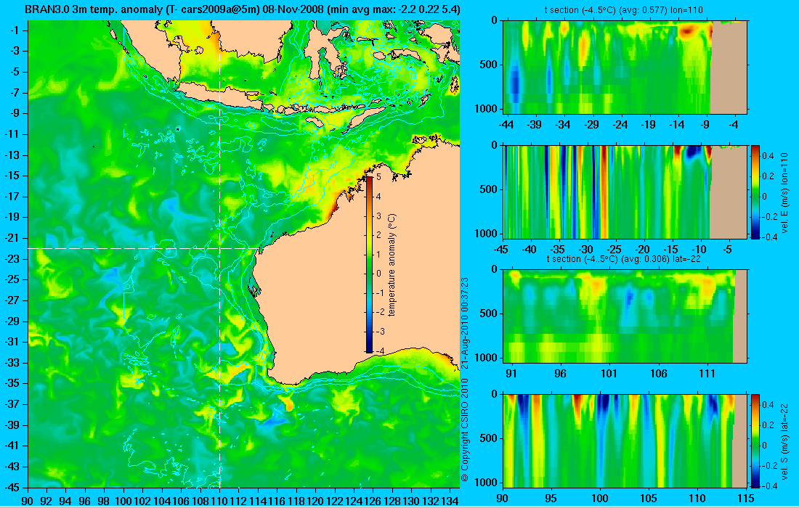Click the '-0.4' tick on vel. S color bar
This screenshot has width=799, height=508.
click(768, 486)
